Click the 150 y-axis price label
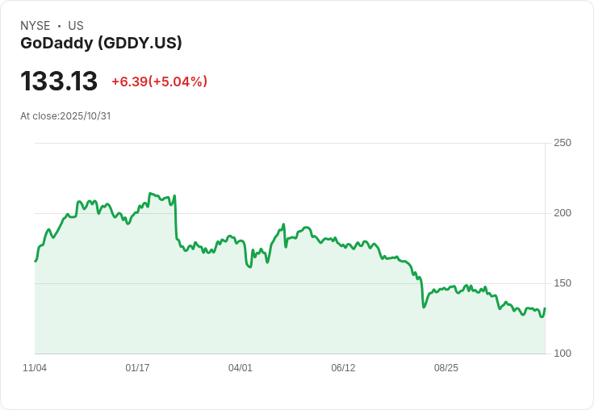 tap(562, 283)
